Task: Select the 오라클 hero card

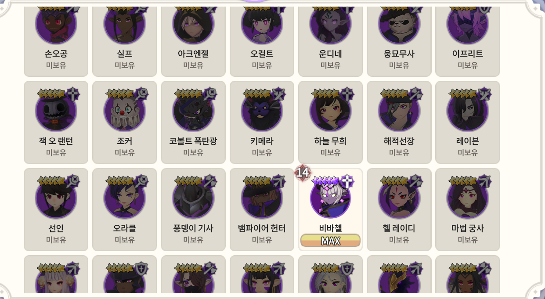Action: pos(124,209)
